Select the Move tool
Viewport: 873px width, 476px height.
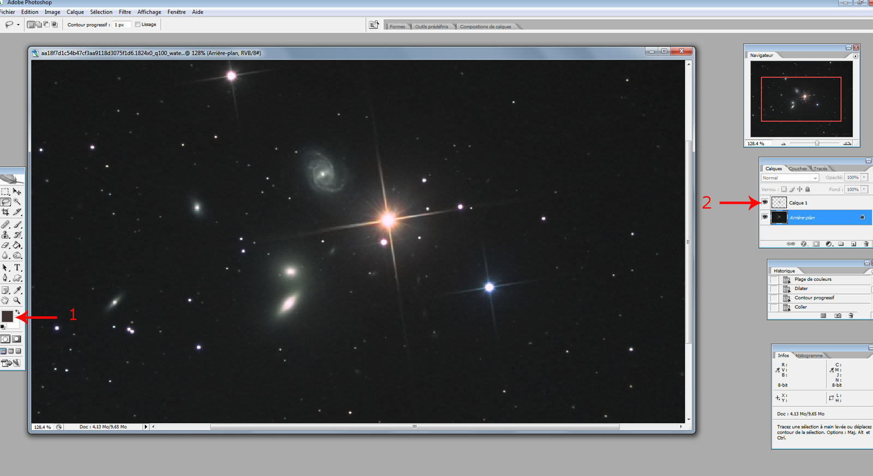(x=17, y=191)
